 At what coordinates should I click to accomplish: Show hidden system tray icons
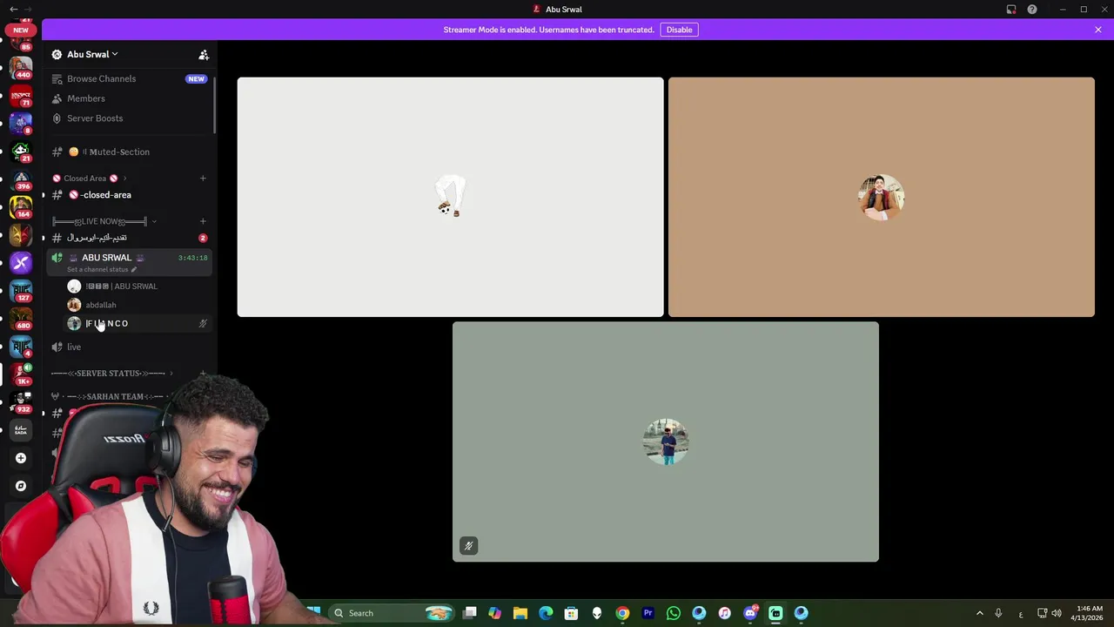point(980,613)
